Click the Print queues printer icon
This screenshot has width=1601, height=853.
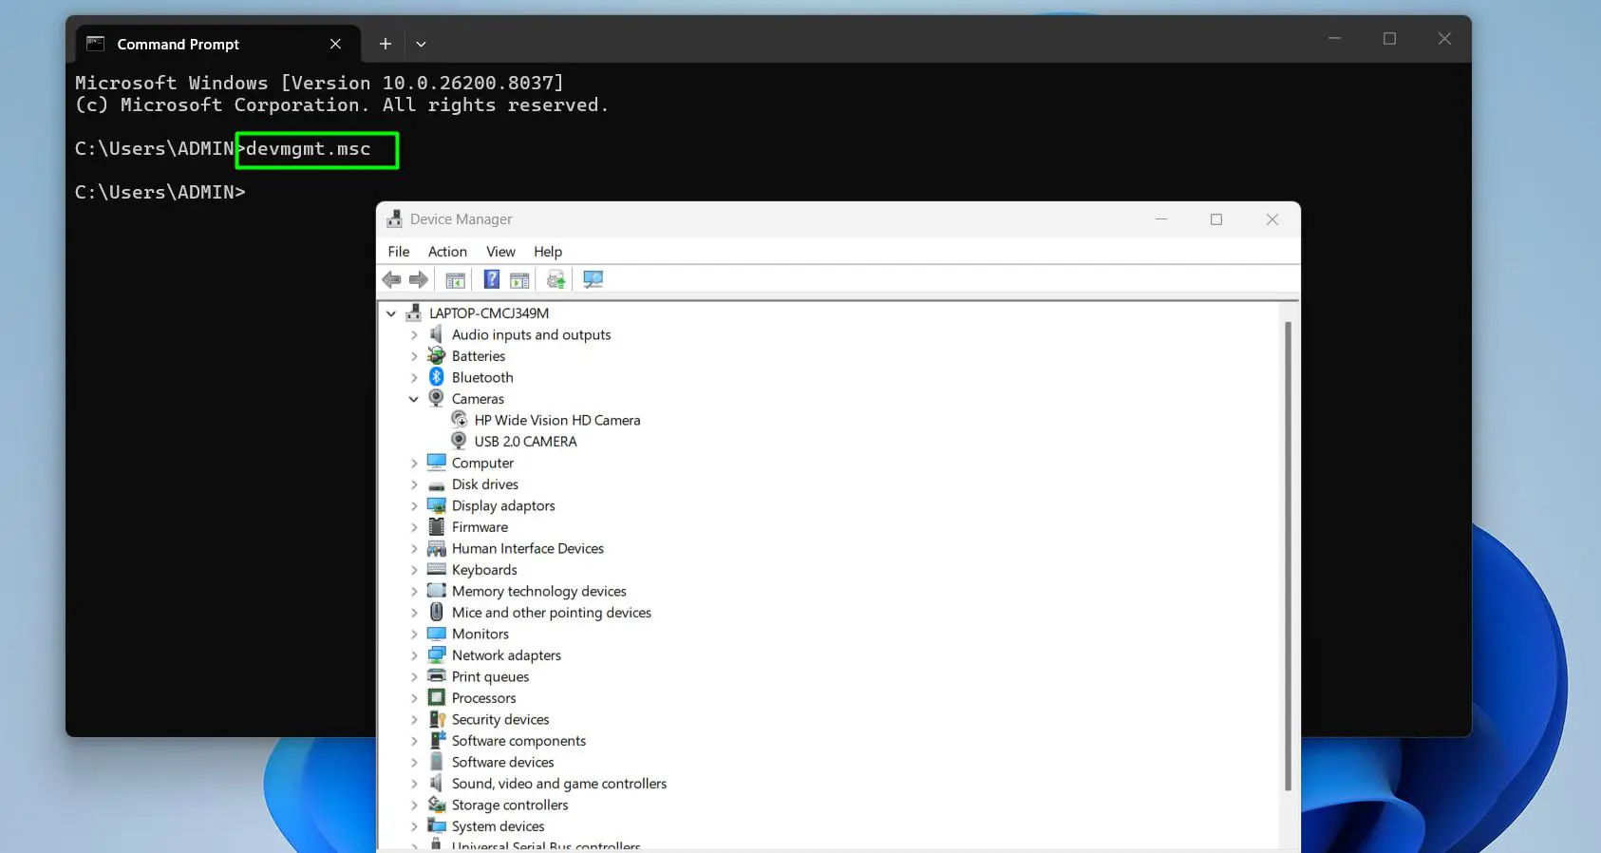[436, 675]
